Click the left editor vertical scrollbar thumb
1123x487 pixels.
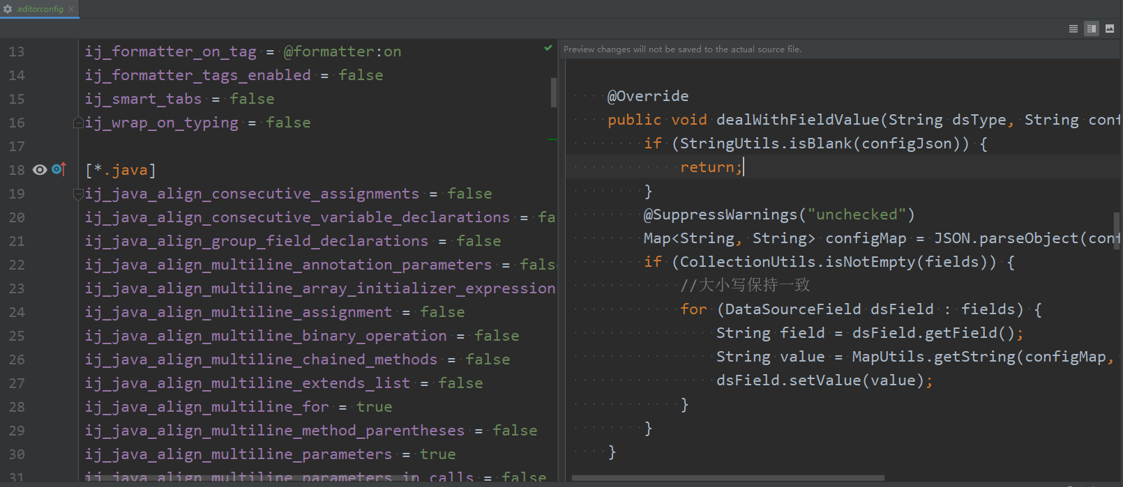(x=554, y=92)
